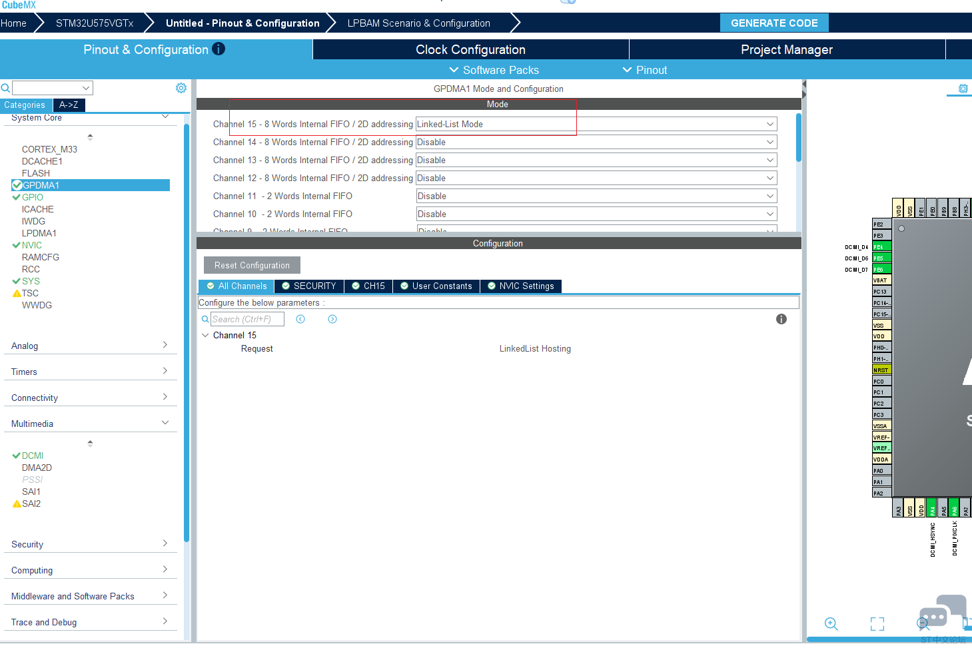Click the parameter info icon in Configuration
This screenshot has width=972, height=650.
(x=781, y=319)
